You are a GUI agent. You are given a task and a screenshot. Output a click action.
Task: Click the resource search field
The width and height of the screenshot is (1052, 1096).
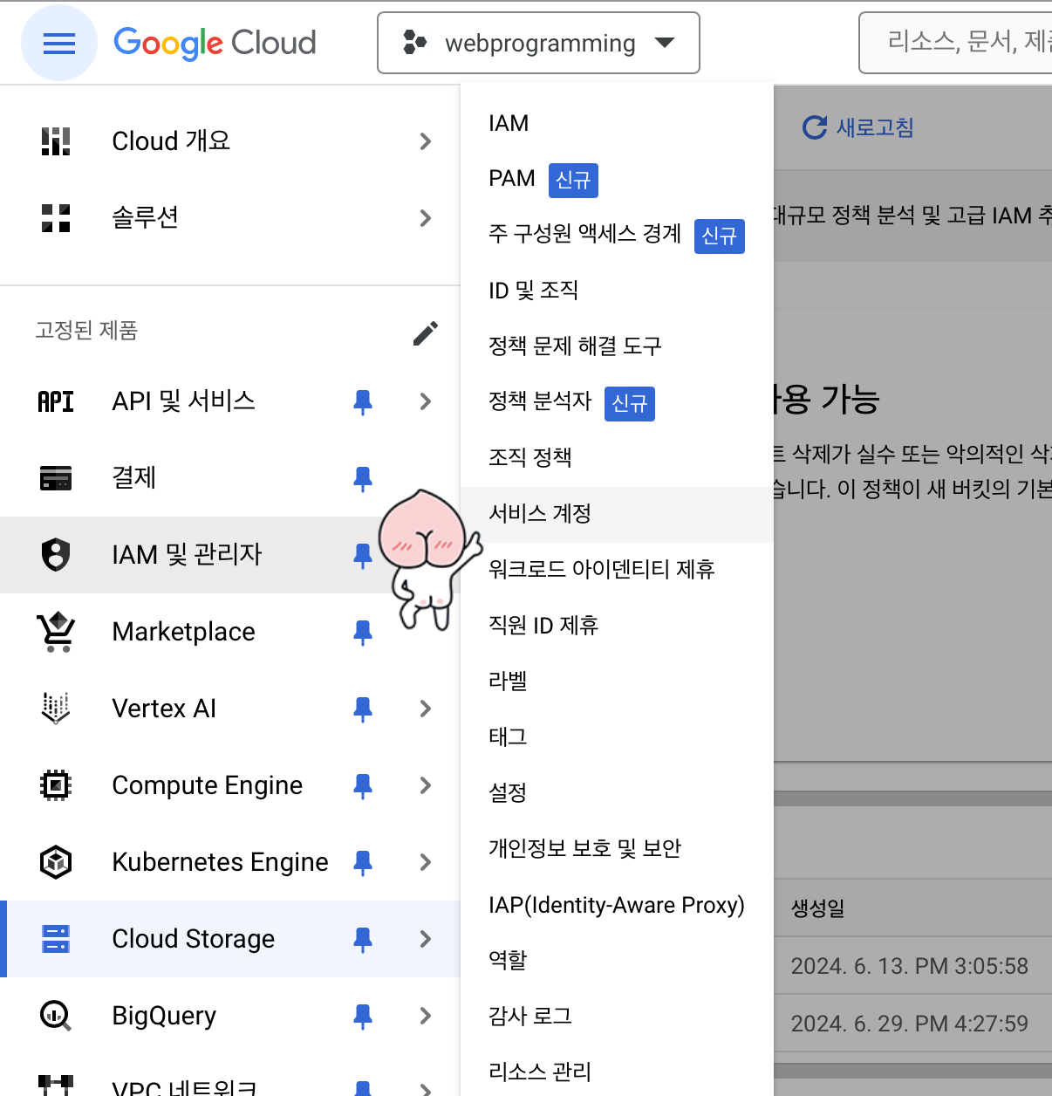956,42
